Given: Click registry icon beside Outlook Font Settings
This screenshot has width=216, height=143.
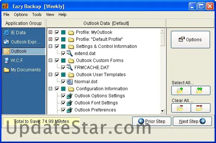Looking at the screenshot, I should click(x=70, y=103).
